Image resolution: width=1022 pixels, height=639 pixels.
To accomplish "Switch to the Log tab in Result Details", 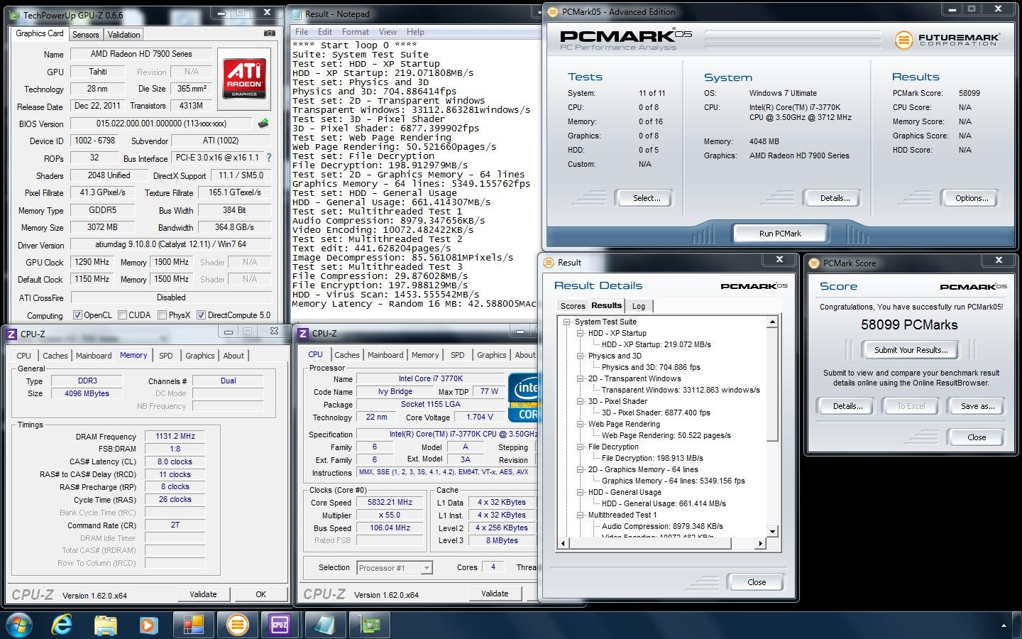I will point(639,306).
